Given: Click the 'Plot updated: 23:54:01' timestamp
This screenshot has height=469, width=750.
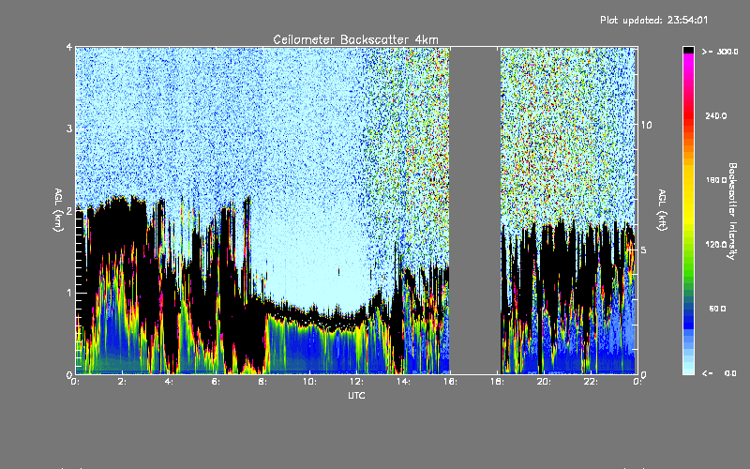Looking at the screenshot, I should 653,20.
